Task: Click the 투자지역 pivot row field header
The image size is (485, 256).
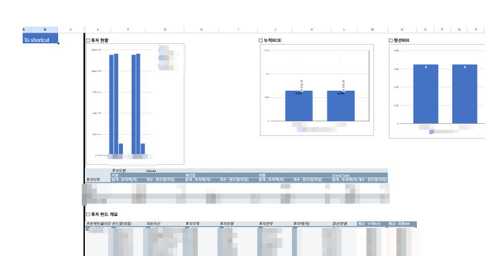Action: click(93, 180)
